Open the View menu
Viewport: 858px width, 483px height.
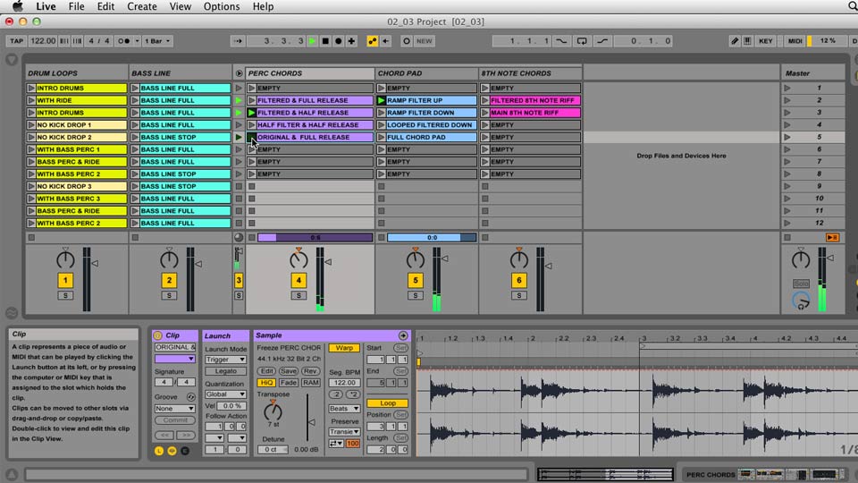[x=180, y=6]
